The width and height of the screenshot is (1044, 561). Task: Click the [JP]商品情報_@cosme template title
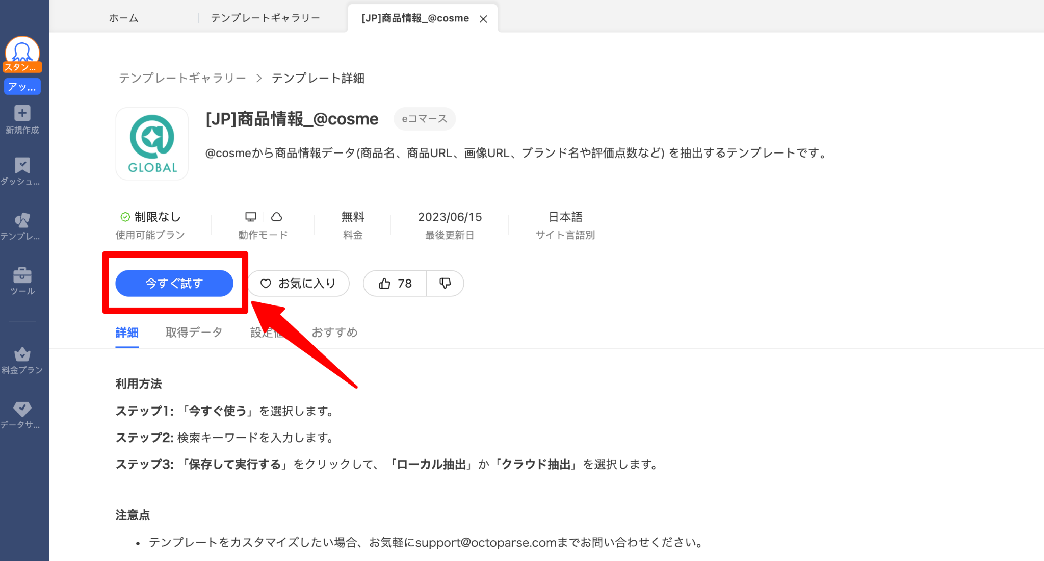pos(292,119)
